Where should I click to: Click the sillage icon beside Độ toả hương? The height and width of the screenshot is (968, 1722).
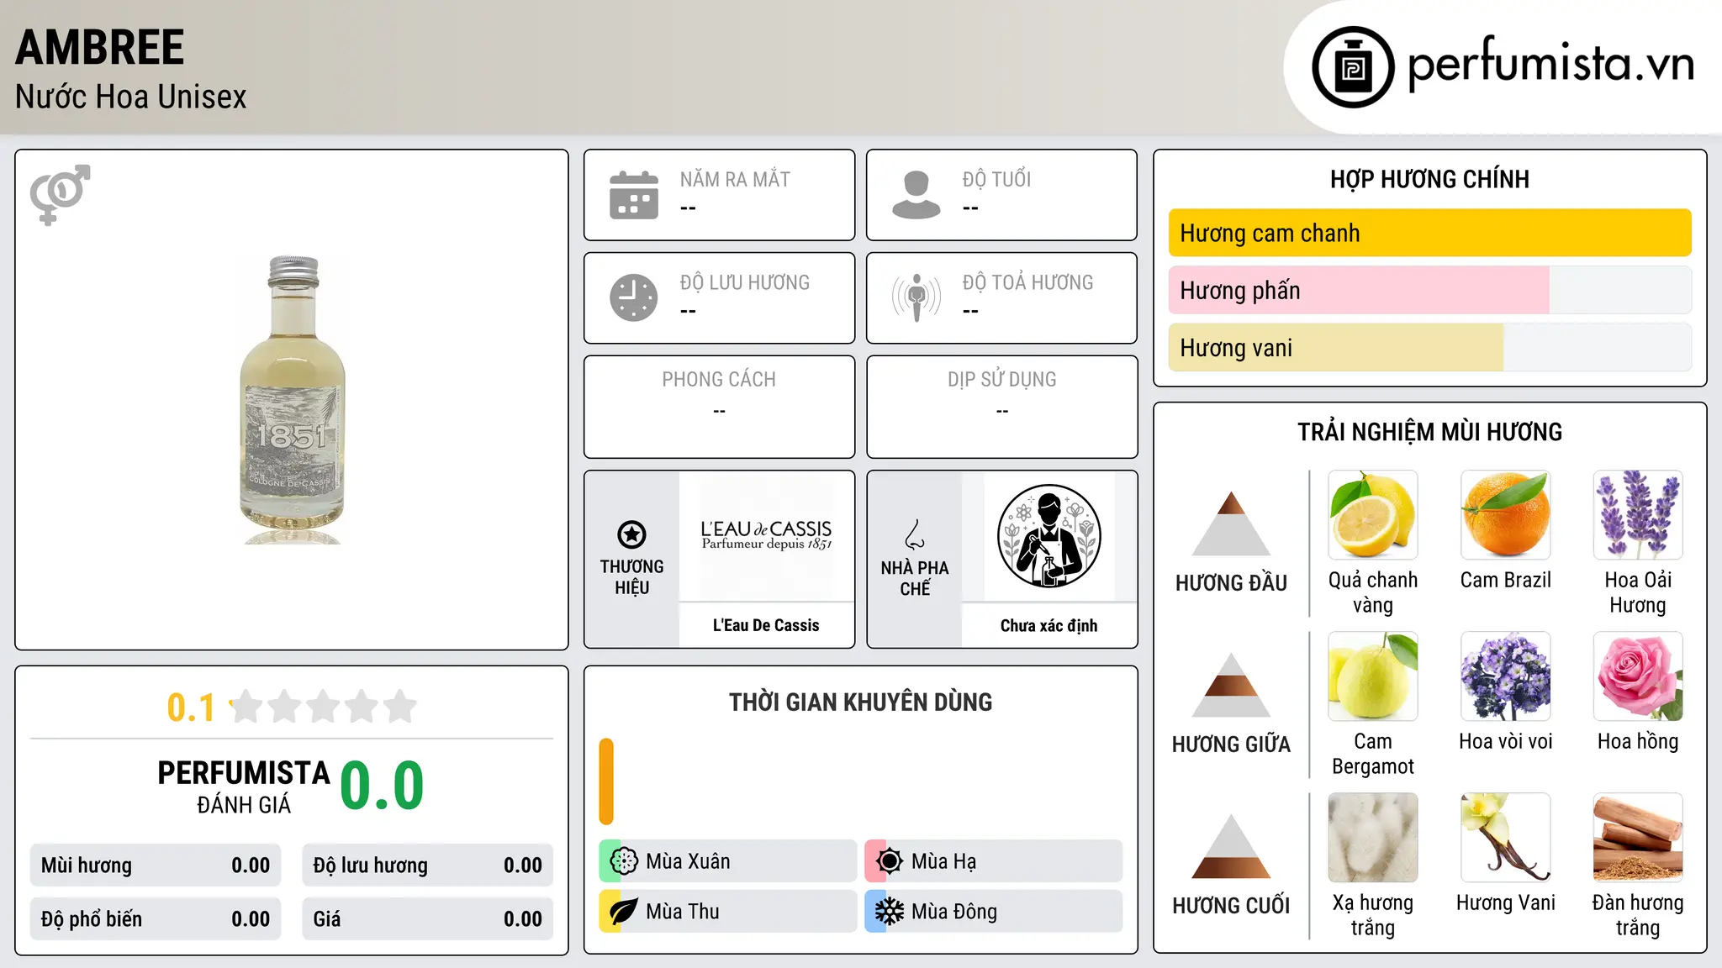click(916, 297)
